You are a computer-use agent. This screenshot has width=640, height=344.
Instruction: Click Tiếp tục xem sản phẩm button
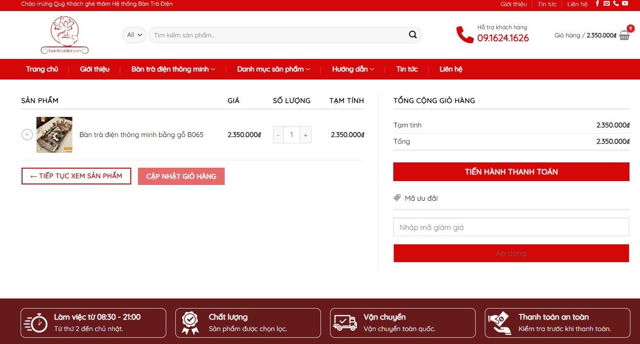(76, 176)
